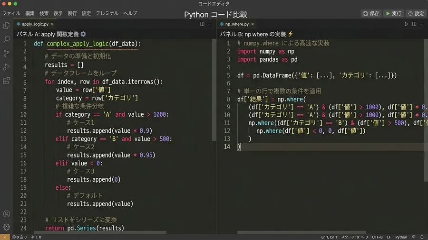Open Manage gear icon at sidebar bottom
This screenshot has width=428, height=240.
point(6,227)
